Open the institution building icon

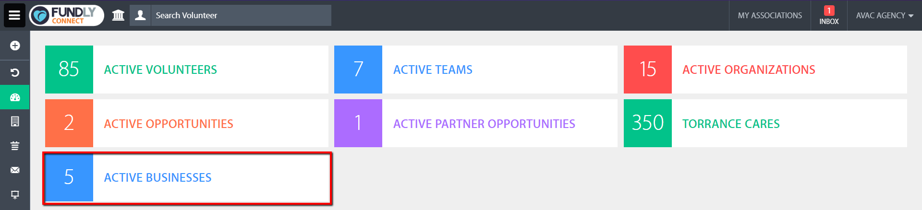click(118, 15)
